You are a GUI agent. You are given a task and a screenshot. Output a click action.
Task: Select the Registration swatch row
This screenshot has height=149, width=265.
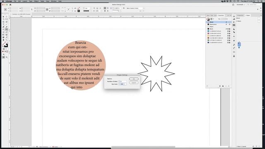[219, 24]
